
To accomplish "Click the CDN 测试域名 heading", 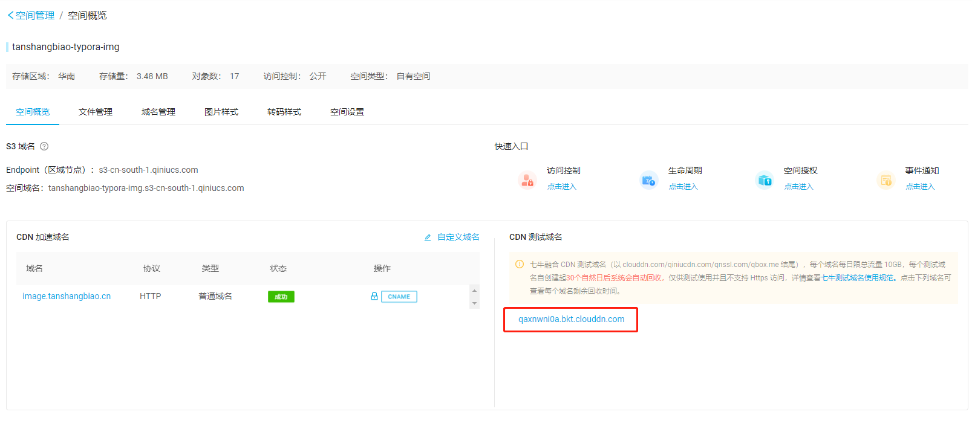I will pos(536,237).
